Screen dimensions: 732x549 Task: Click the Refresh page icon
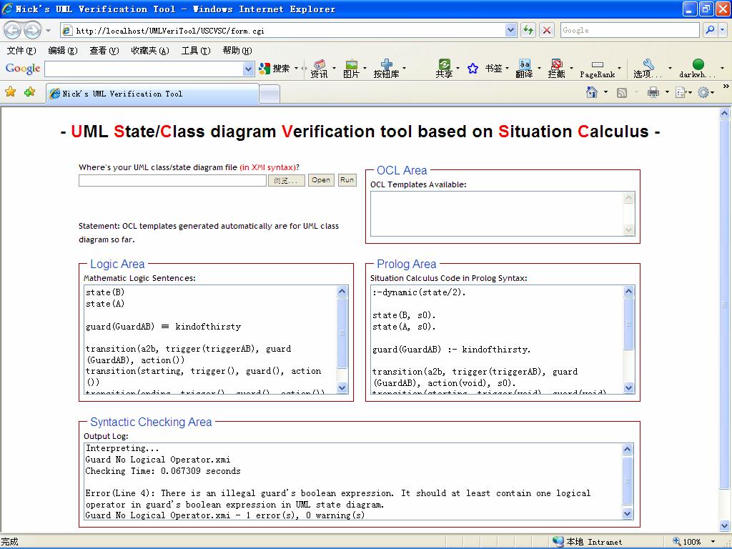(x=528, y=30)
